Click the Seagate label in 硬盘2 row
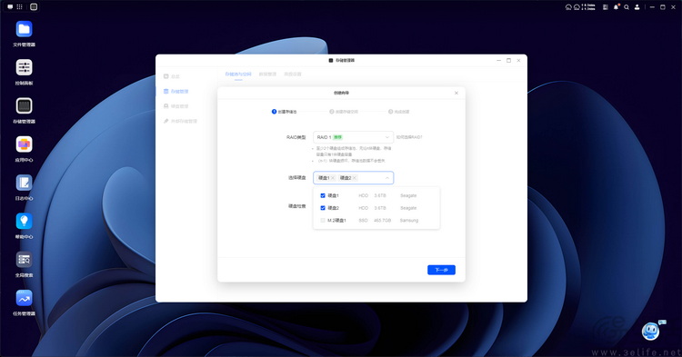The image size is (682, 357). (x=408, y=208)
